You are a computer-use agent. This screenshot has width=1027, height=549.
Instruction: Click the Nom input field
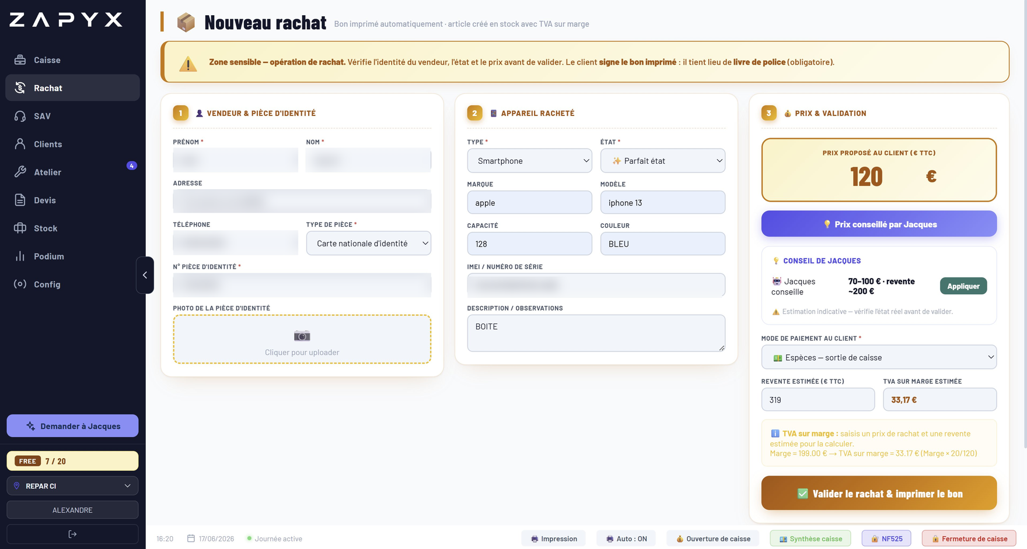[368, 160]
